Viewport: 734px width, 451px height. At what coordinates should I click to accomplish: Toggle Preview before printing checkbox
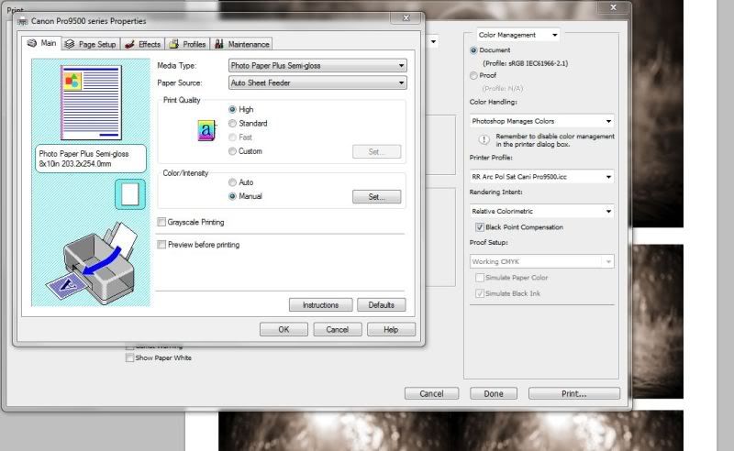pyautogui.click(x=162, y=245)
